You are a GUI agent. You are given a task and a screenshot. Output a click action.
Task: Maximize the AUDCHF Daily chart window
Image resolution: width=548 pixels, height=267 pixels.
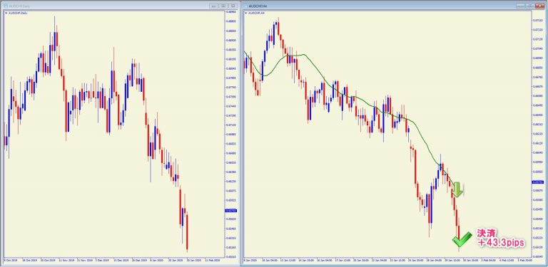223,6
